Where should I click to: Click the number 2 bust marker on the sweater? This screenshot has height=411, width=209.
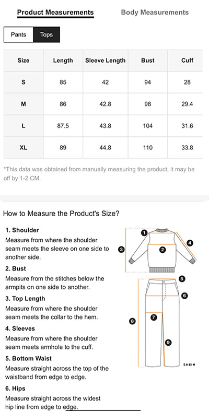pos(162,250)
